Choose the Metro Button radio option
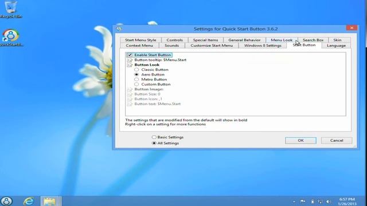Image resolution: width=367 pixels, height=206 pixels. click(x=136, y=80)
